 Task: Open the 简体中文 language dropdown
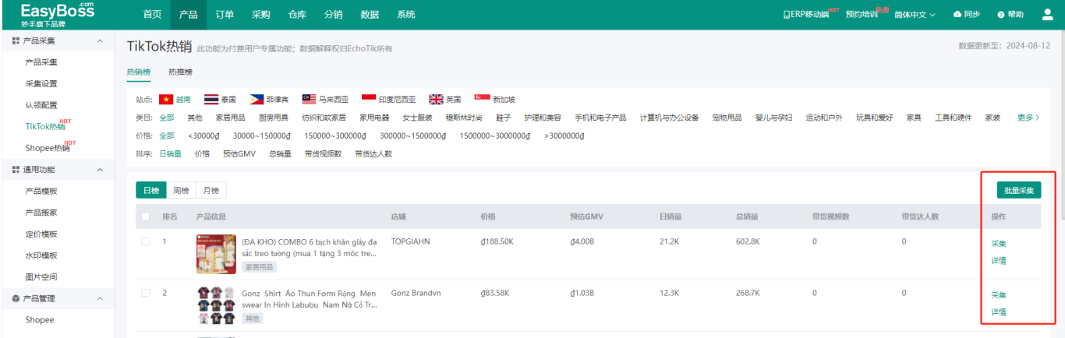click(x=915, y=15)
